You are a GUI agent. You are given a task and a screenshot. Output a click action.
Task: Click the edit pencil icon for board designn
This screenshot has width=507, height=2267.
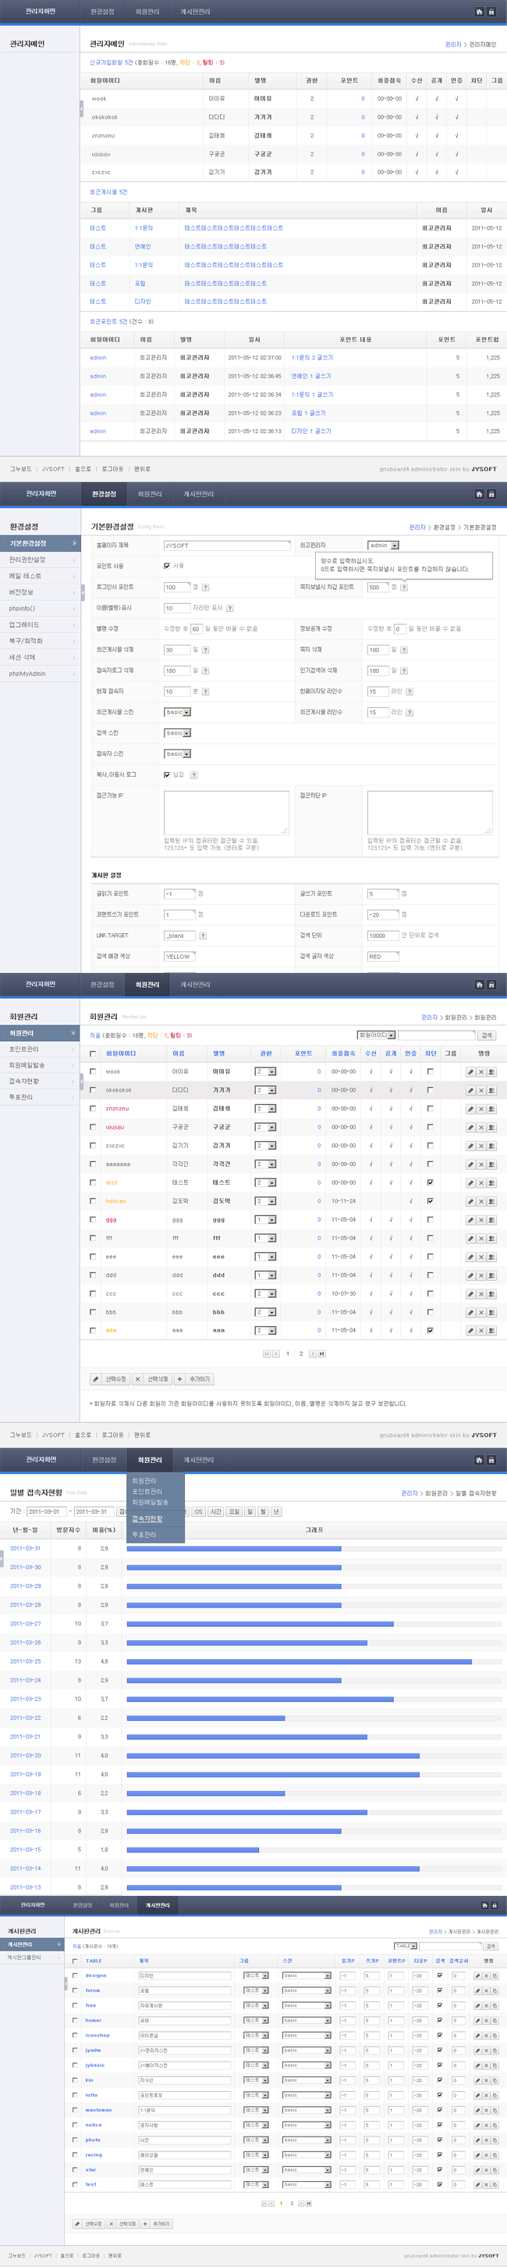click(477, 1976)
